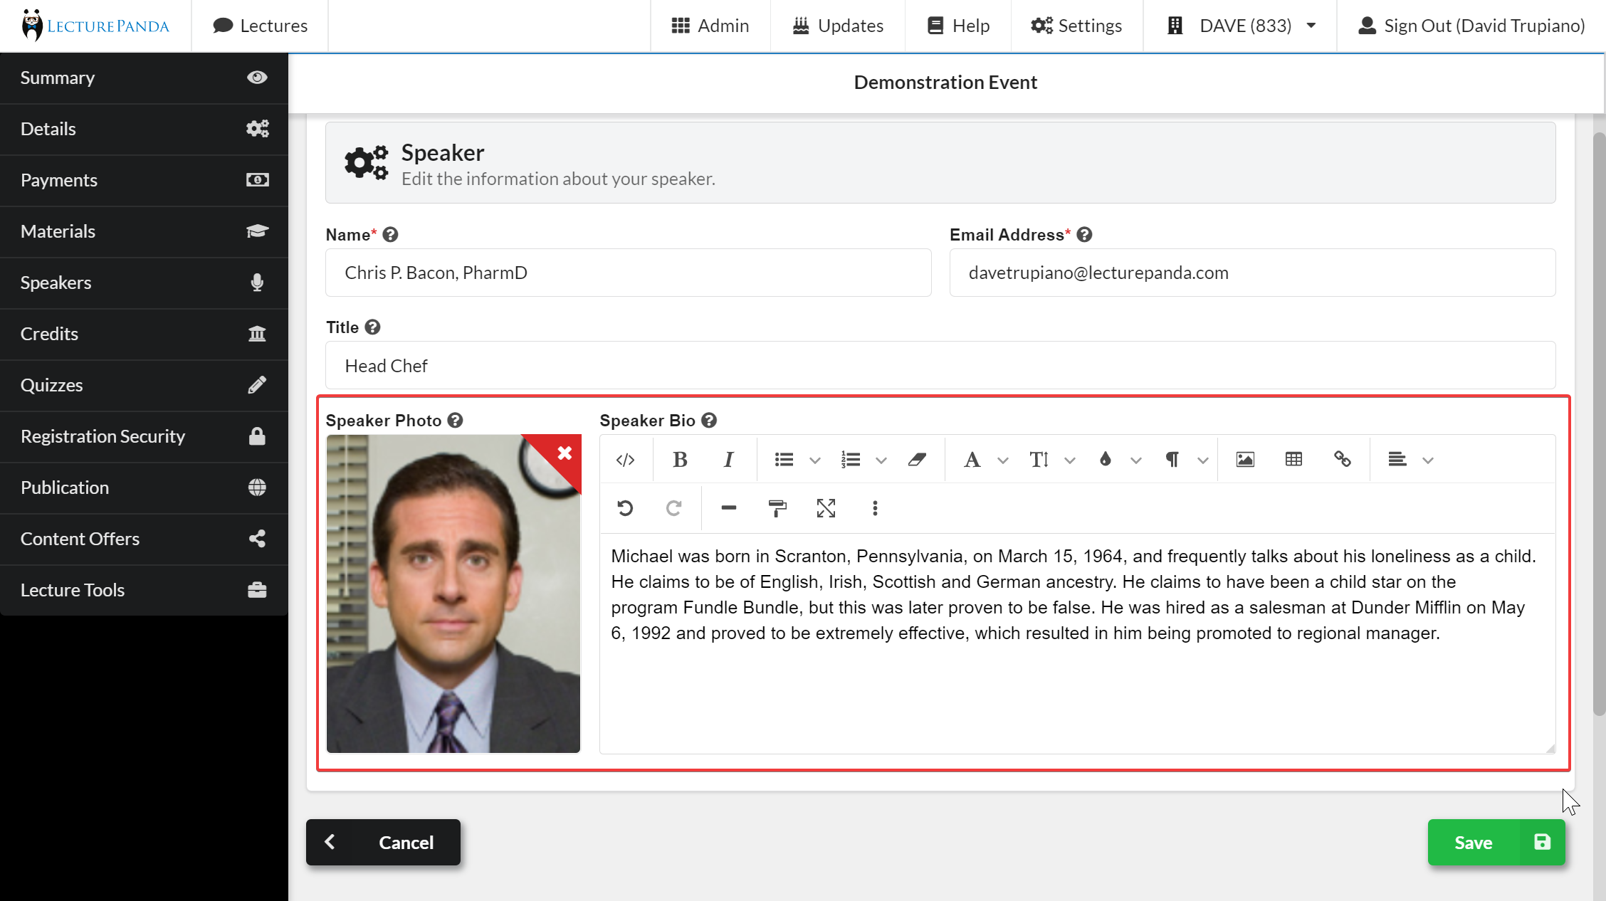Screen dimensions: 1606x901
Task: Open Updates in top navigation
Action: (x=838, y=26)
